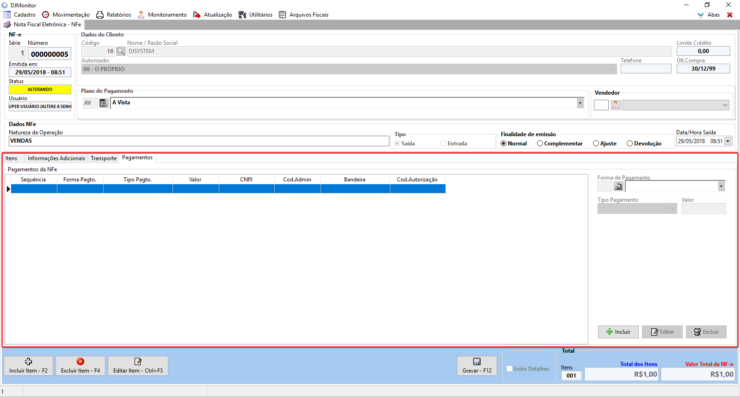This screenshot has width=740, height=397.
Task: Select Complementar emission purpose
Action: (540, 144)
